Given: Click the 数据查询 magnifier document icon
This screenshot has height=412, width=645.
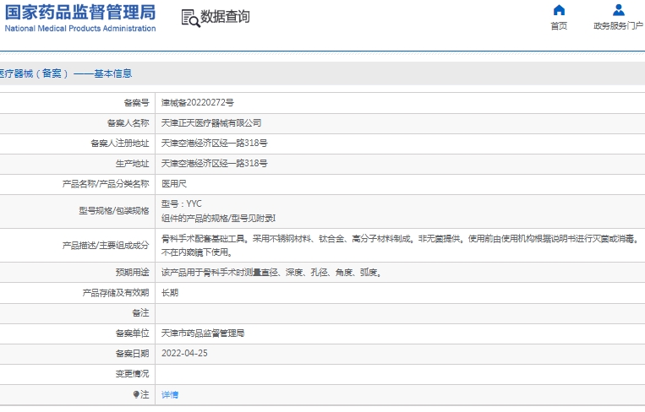Looking at the screenshot, I should (x=190, y=19).
